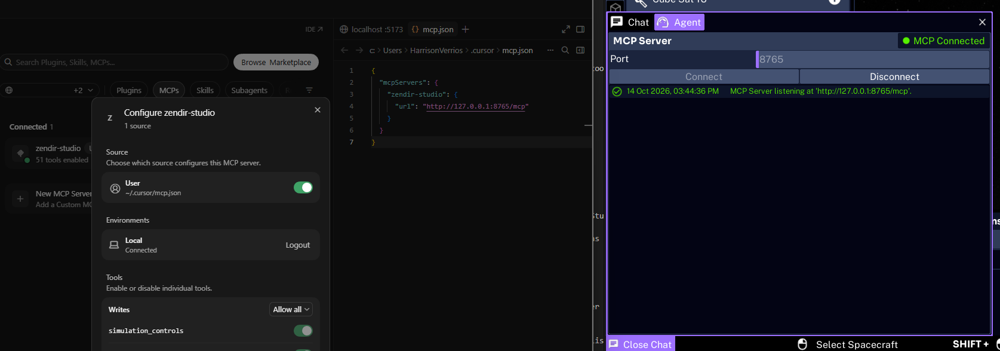Click the mouse icon next to Select Spacecraft
1000x351 pixels.
coord(802,344)
